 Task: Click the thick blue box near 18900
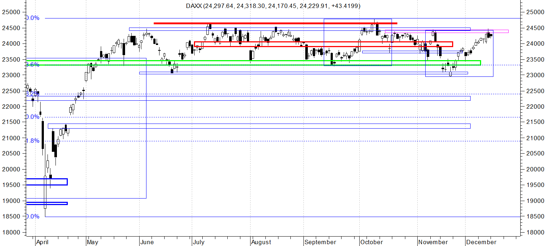click(47, 203)
